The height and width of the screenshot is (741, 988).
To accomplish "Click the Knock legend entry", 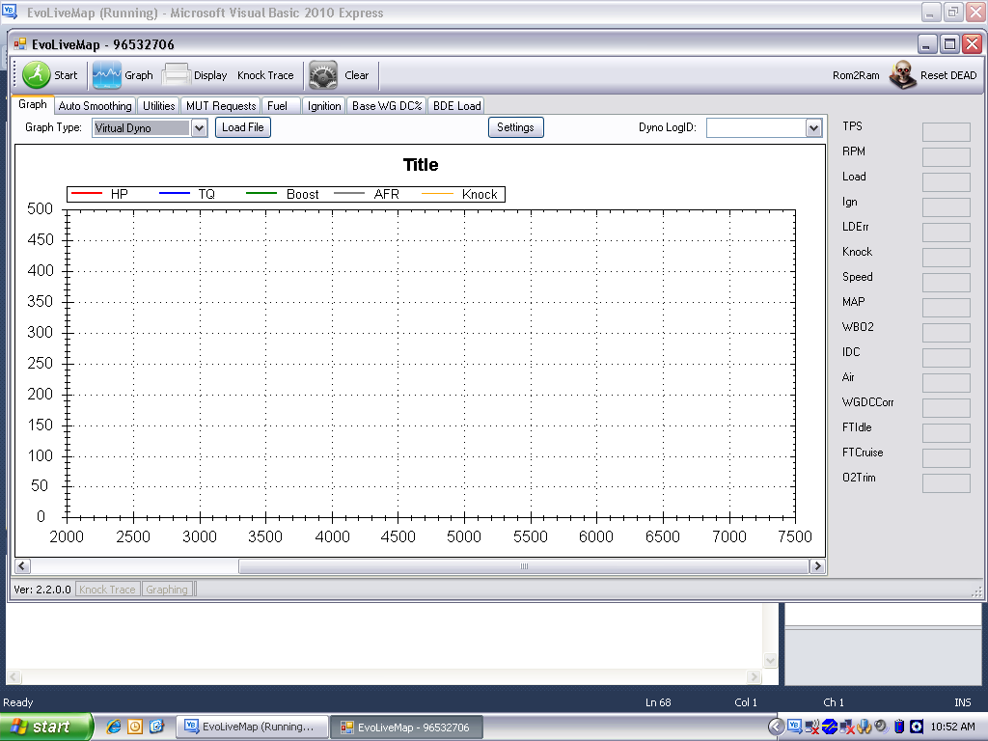I will click(460, 194).
